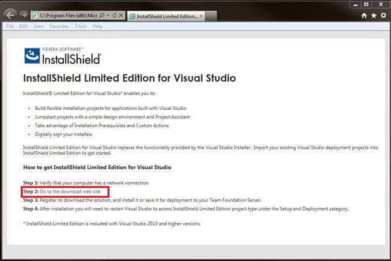Click the Refresh icon in address bar
This screenshot has height=261, width=391.
pos(114,16)
